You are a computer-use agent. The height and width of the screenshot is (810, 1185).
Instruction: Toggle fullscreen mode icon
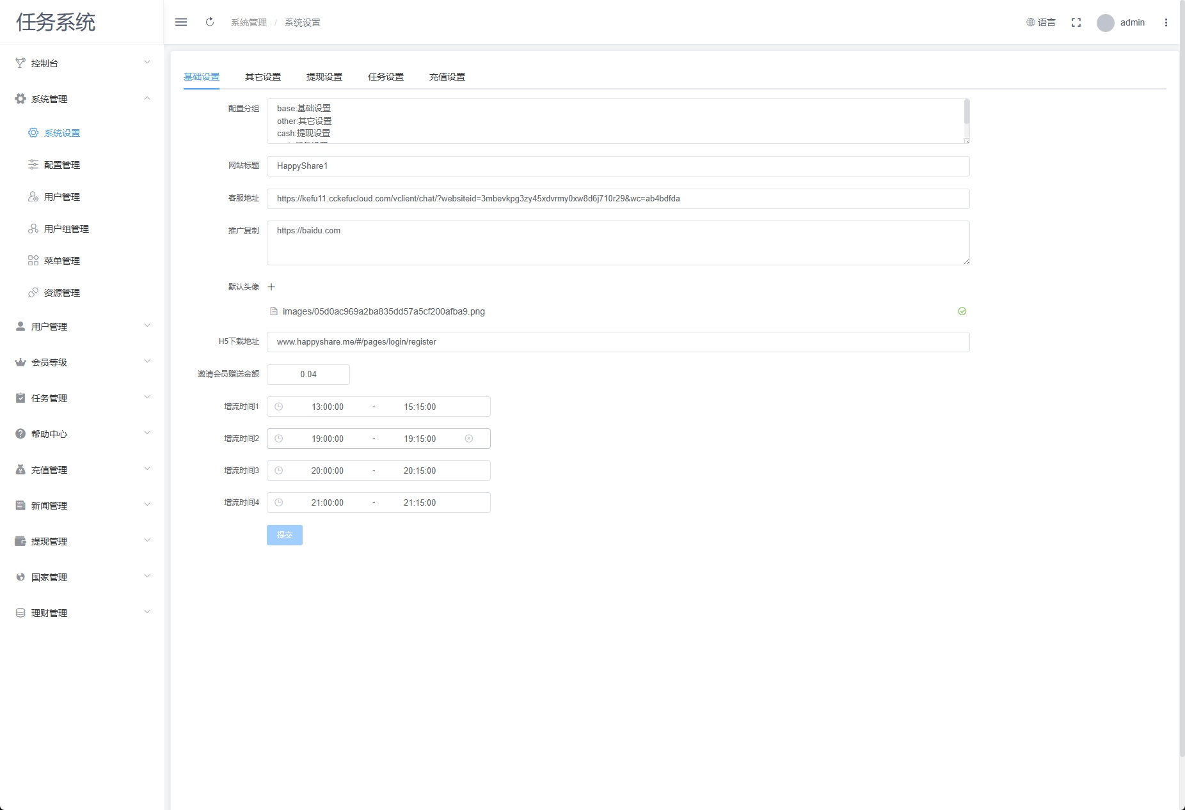pyautogui.click(x=1076, y=22)
